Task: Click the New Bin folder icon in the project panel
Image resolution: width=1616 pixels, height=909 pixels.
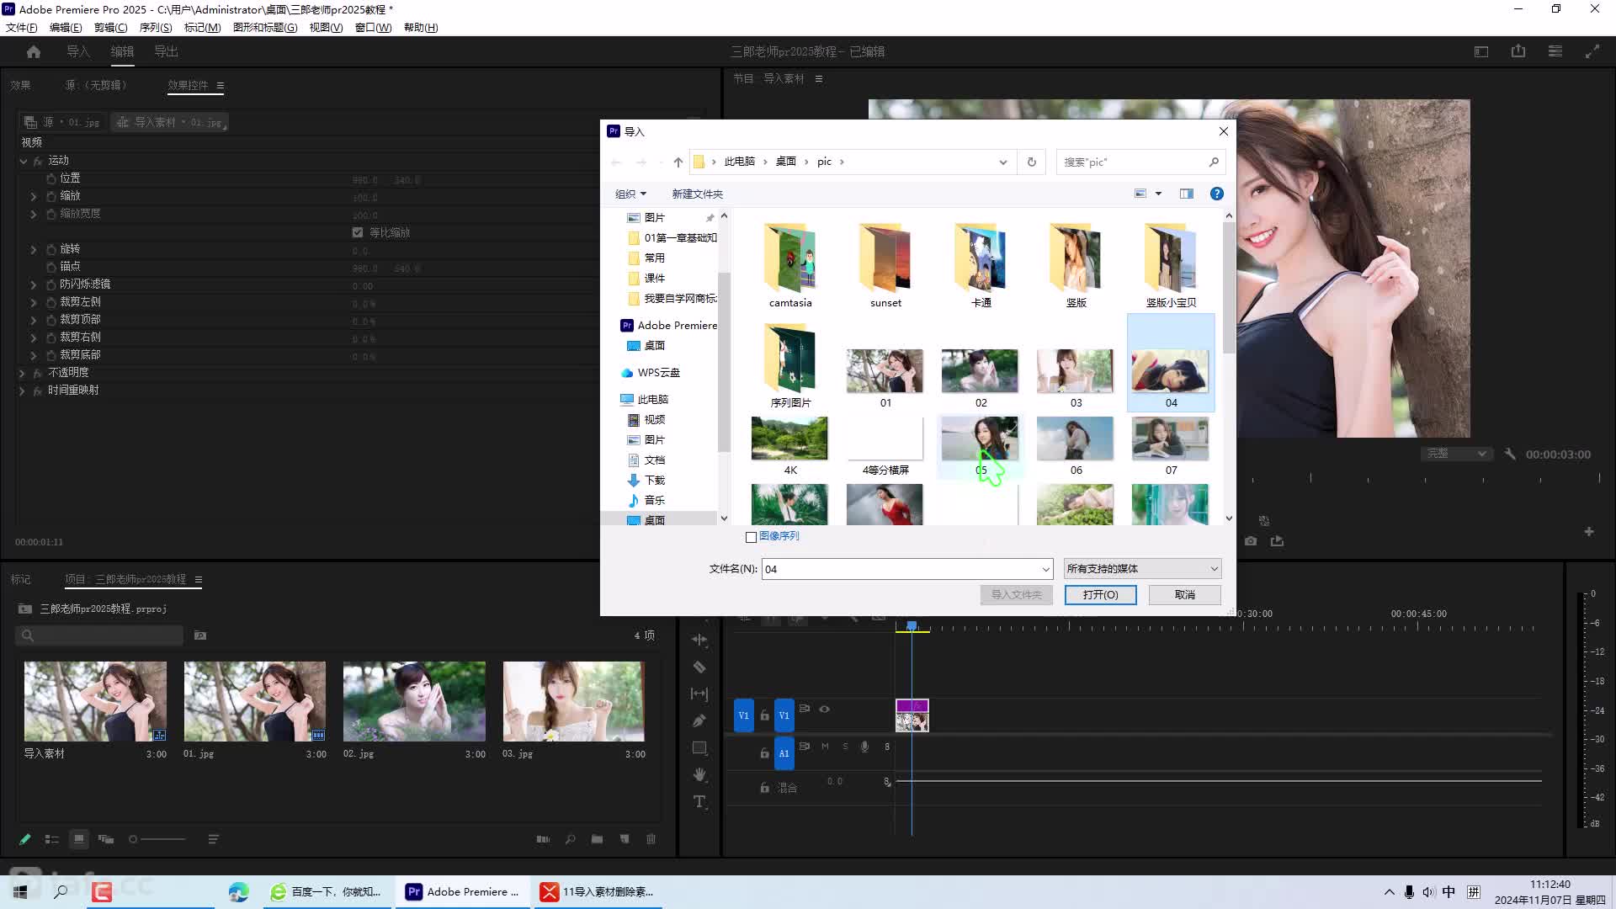Action: tap(597, 839)
